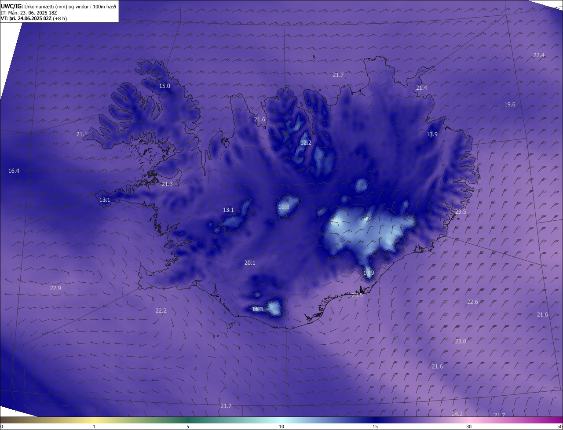Select the "IT: Mán. 23. 06. 2025 18Z" line

click(29, 12)
